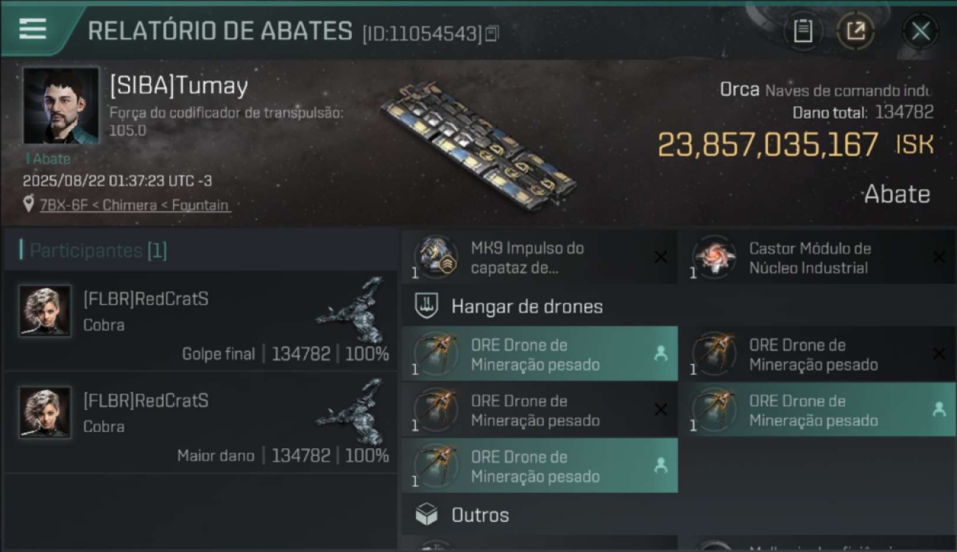Select the MK9 Impulso do capataz module icon
Image resolution: width=957 pixels, height=552 pixels.
pos(436,258)
